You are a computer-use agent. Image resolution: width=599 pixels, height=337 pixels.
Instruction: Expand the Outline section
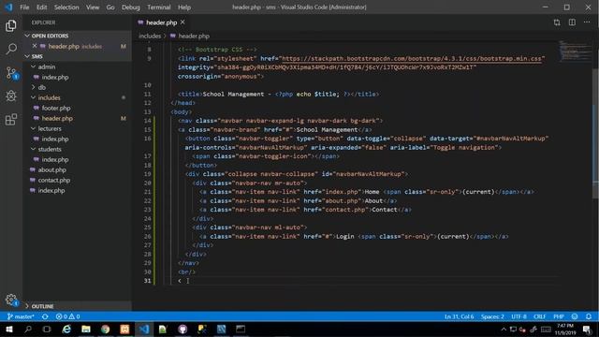coord(42,306)
